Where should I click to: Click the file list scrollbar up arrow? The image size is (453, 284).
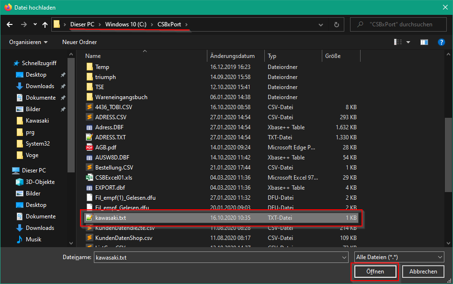[448, 54]
